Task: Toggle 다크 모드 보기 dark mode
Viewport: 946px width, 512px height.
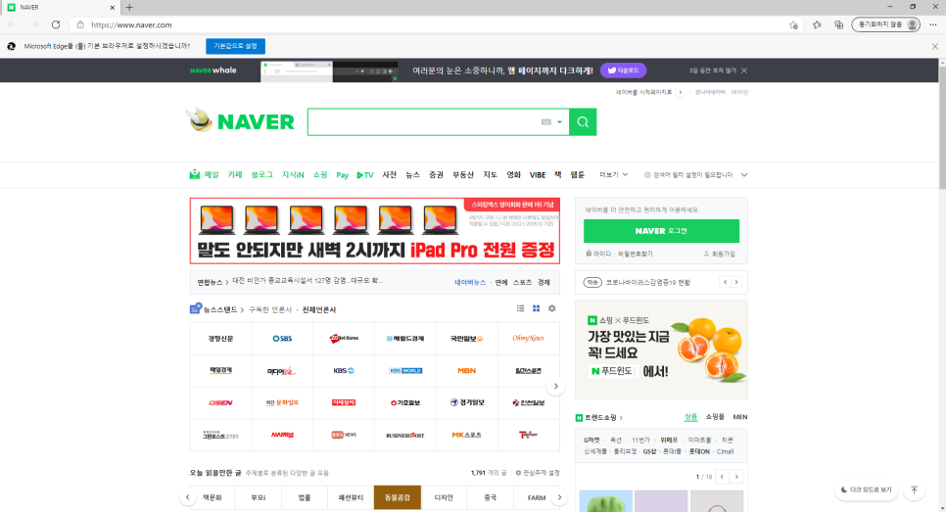Action: [867, 489]
